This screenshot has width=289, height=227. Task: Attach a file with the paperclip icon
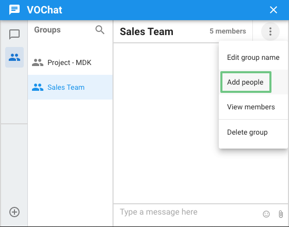tap(281, 214)
